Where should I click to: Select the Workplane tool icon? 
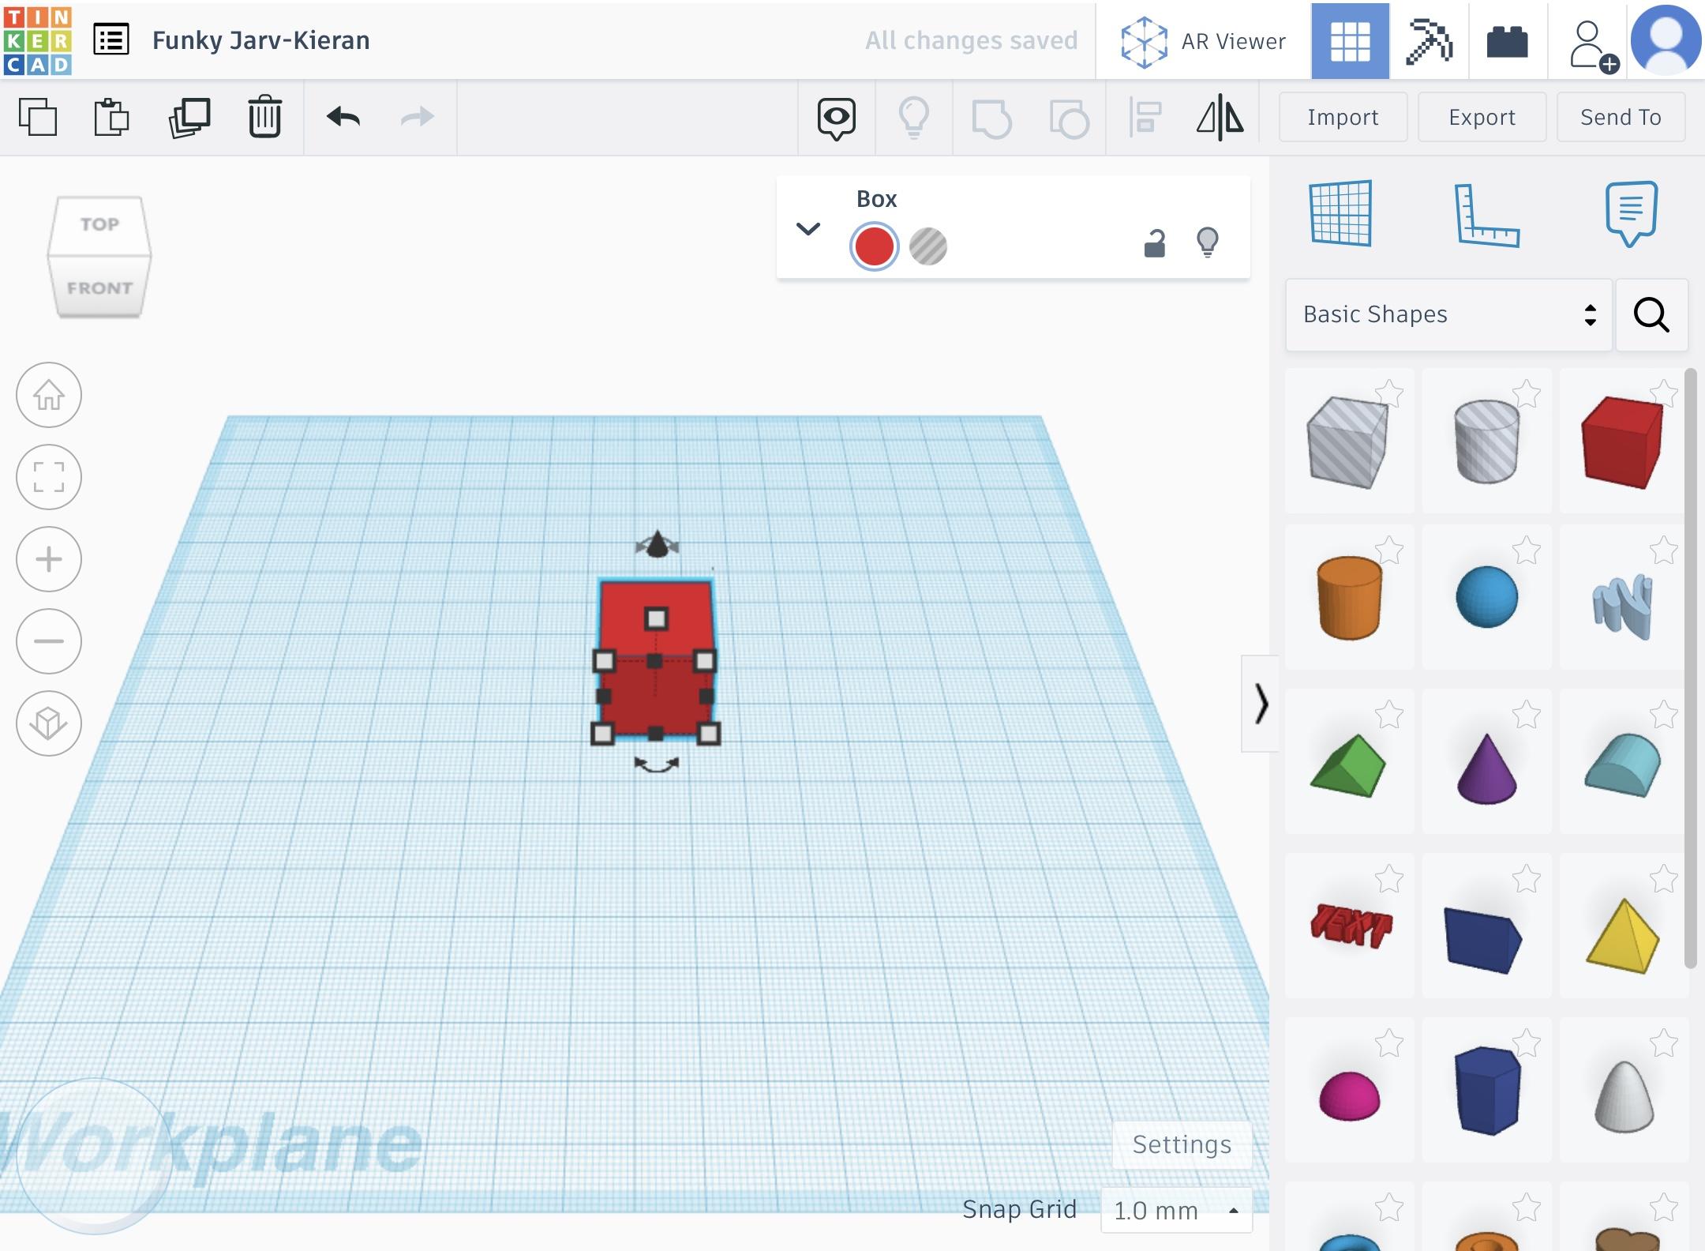(1340, 213)
